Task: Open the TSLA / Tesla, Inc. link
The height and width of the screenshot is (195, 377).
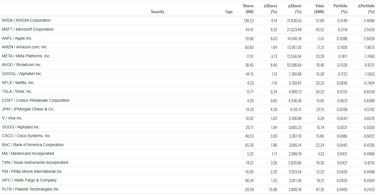Action: 17,92
